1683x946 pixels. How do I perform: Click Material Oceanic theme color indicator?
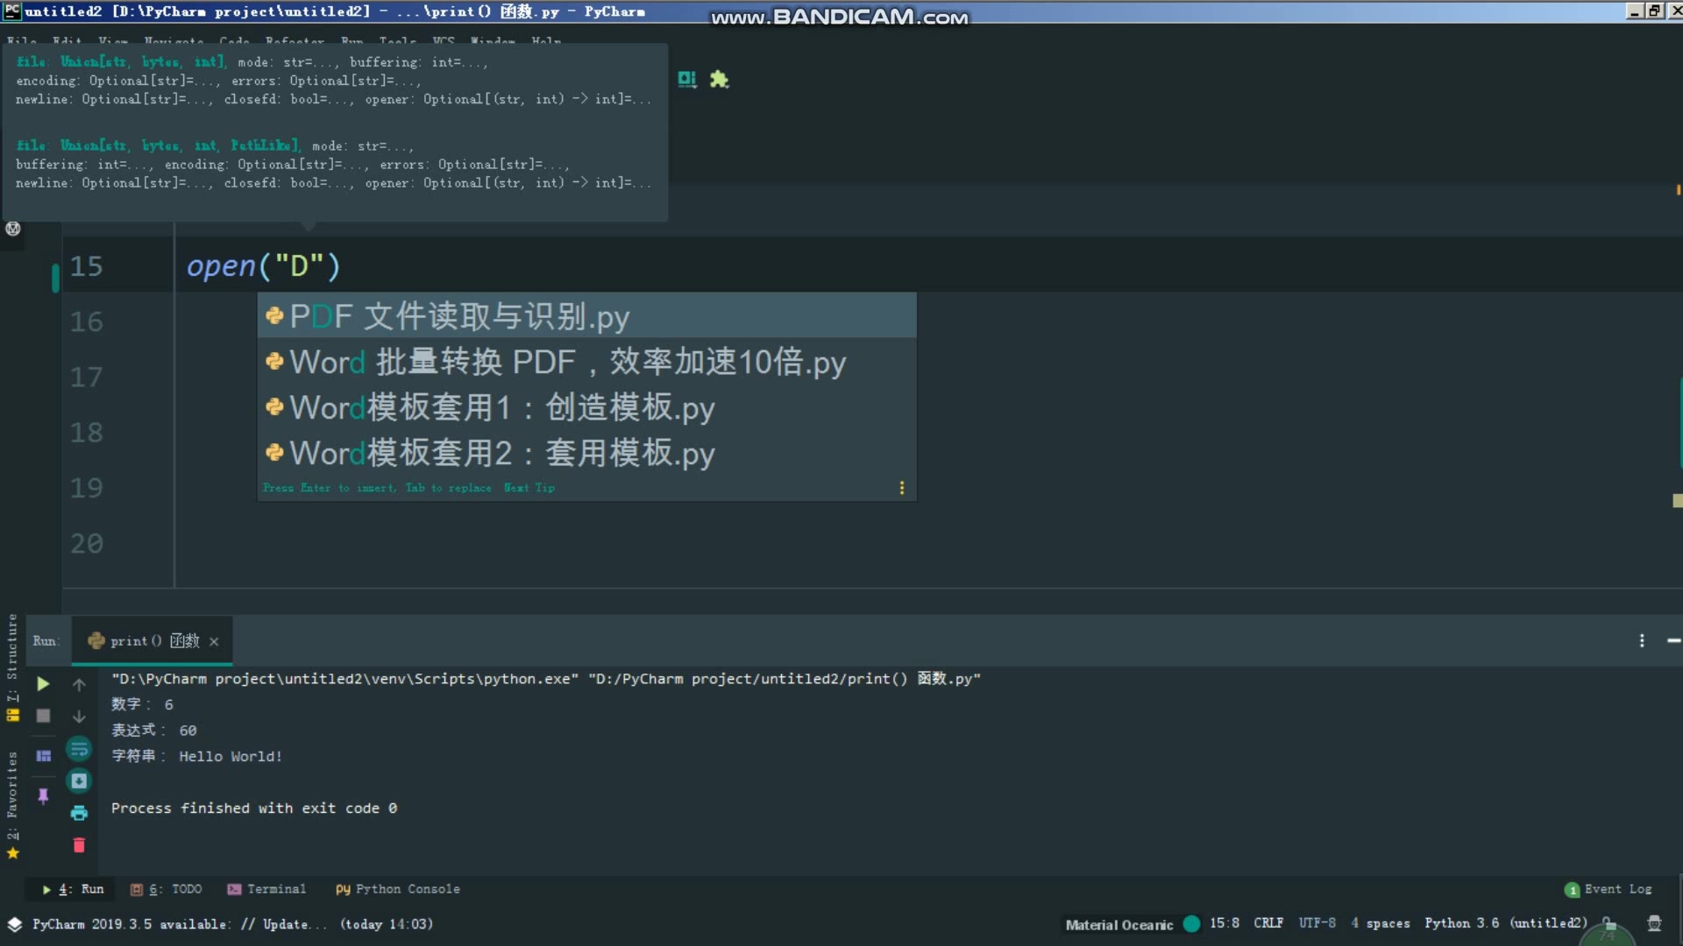click(1191, 923)
